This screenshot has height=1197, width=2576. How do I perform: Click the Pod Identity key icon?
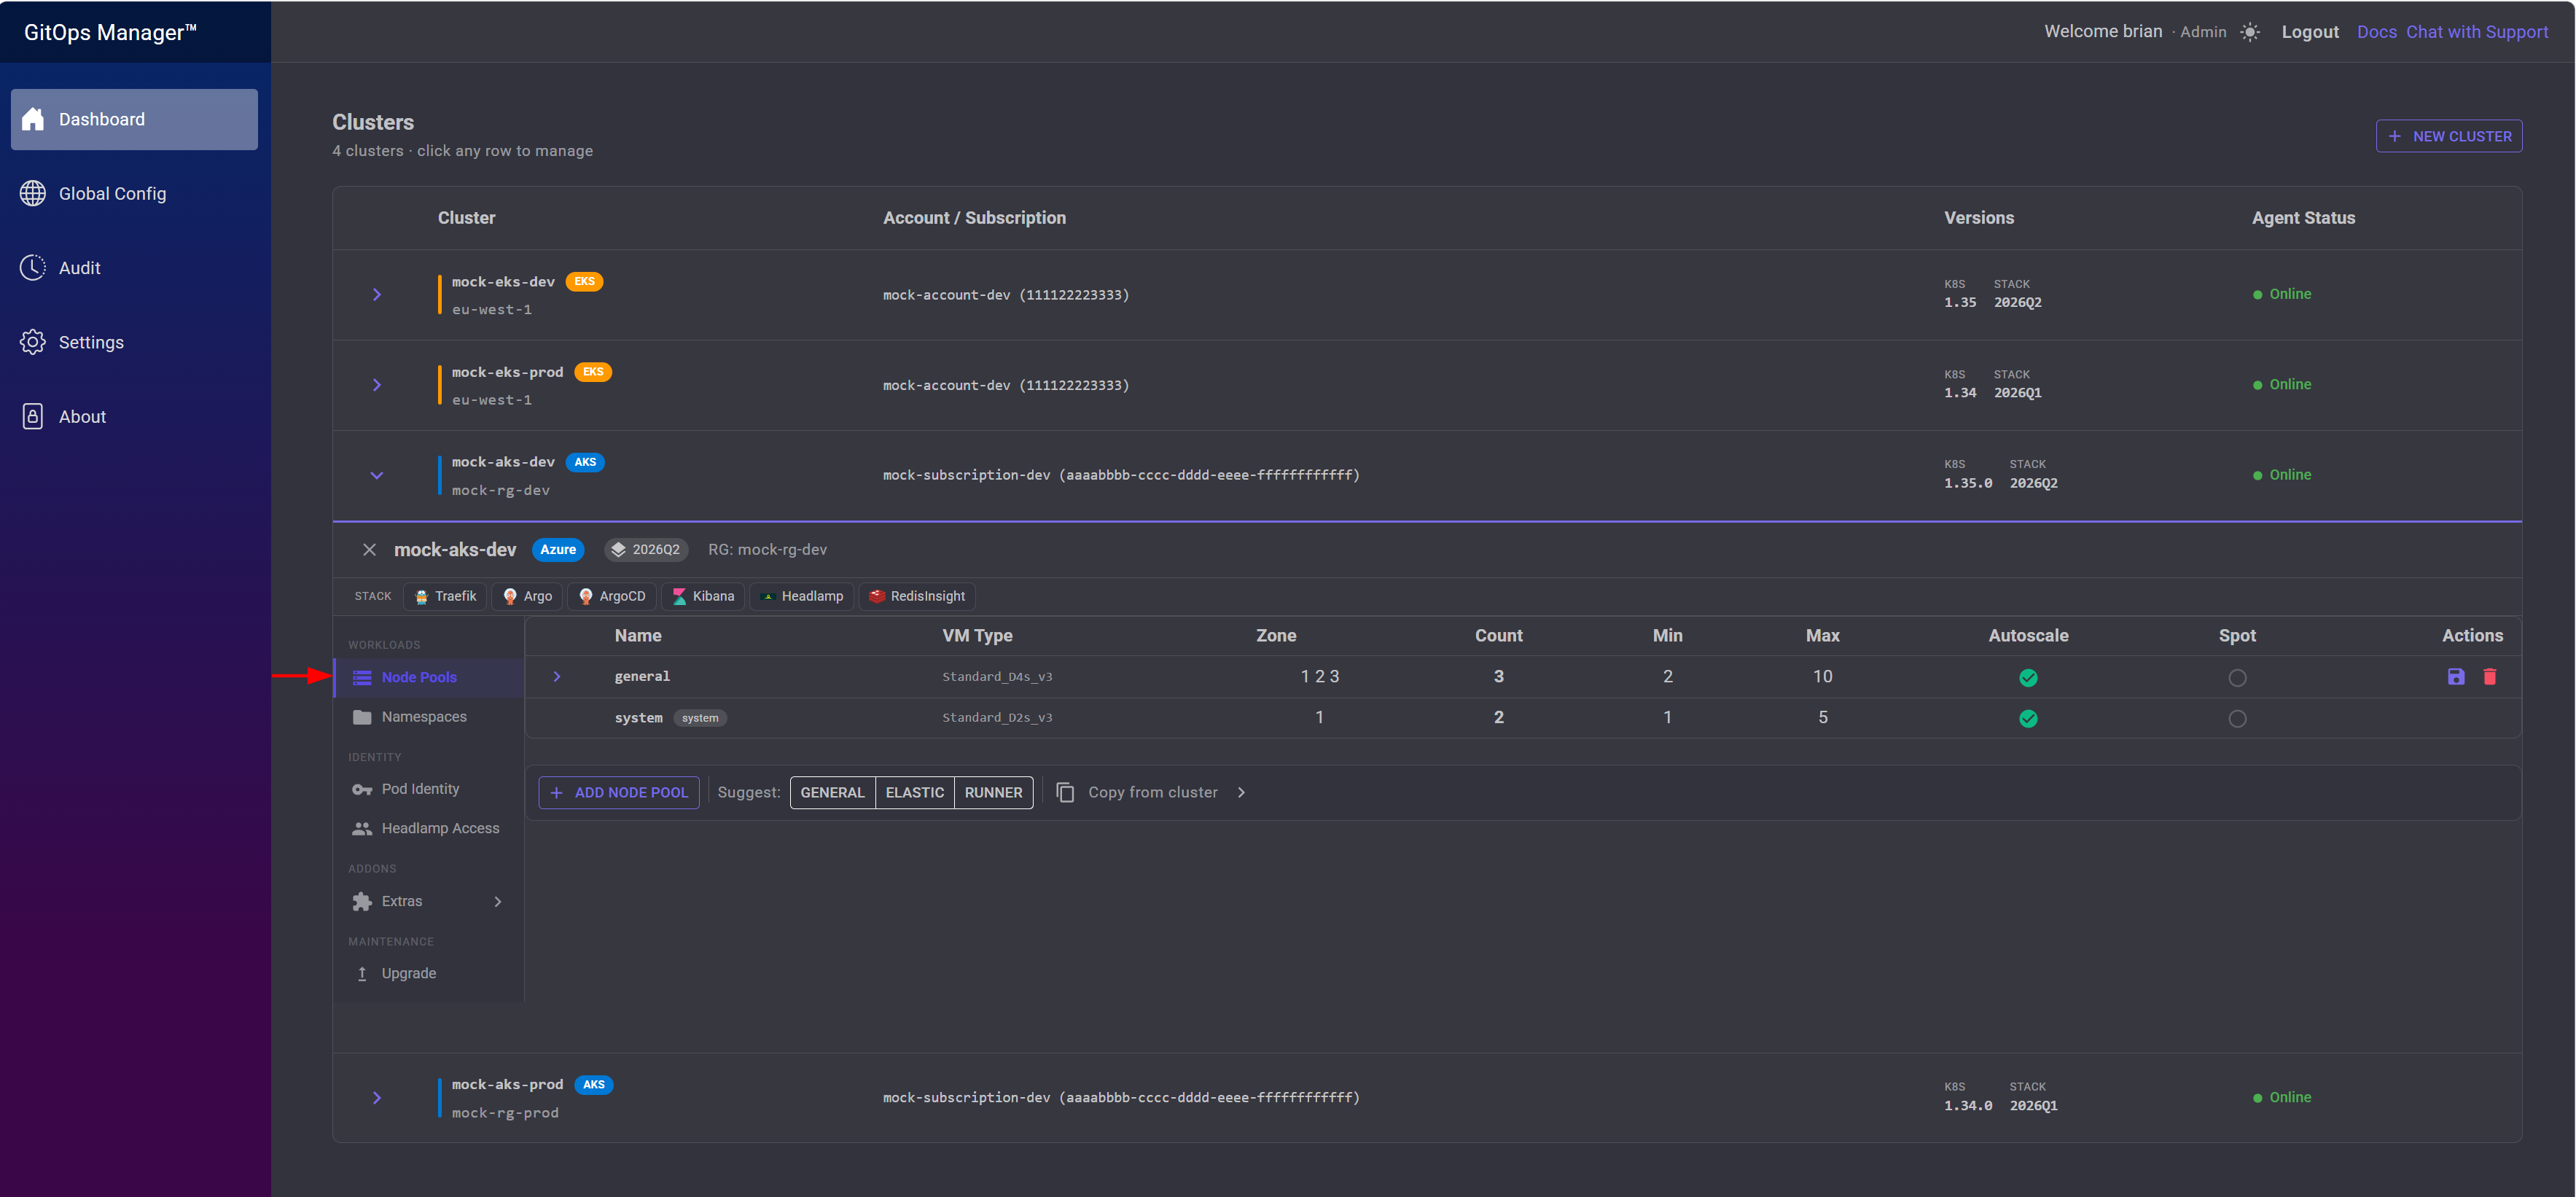362,789
